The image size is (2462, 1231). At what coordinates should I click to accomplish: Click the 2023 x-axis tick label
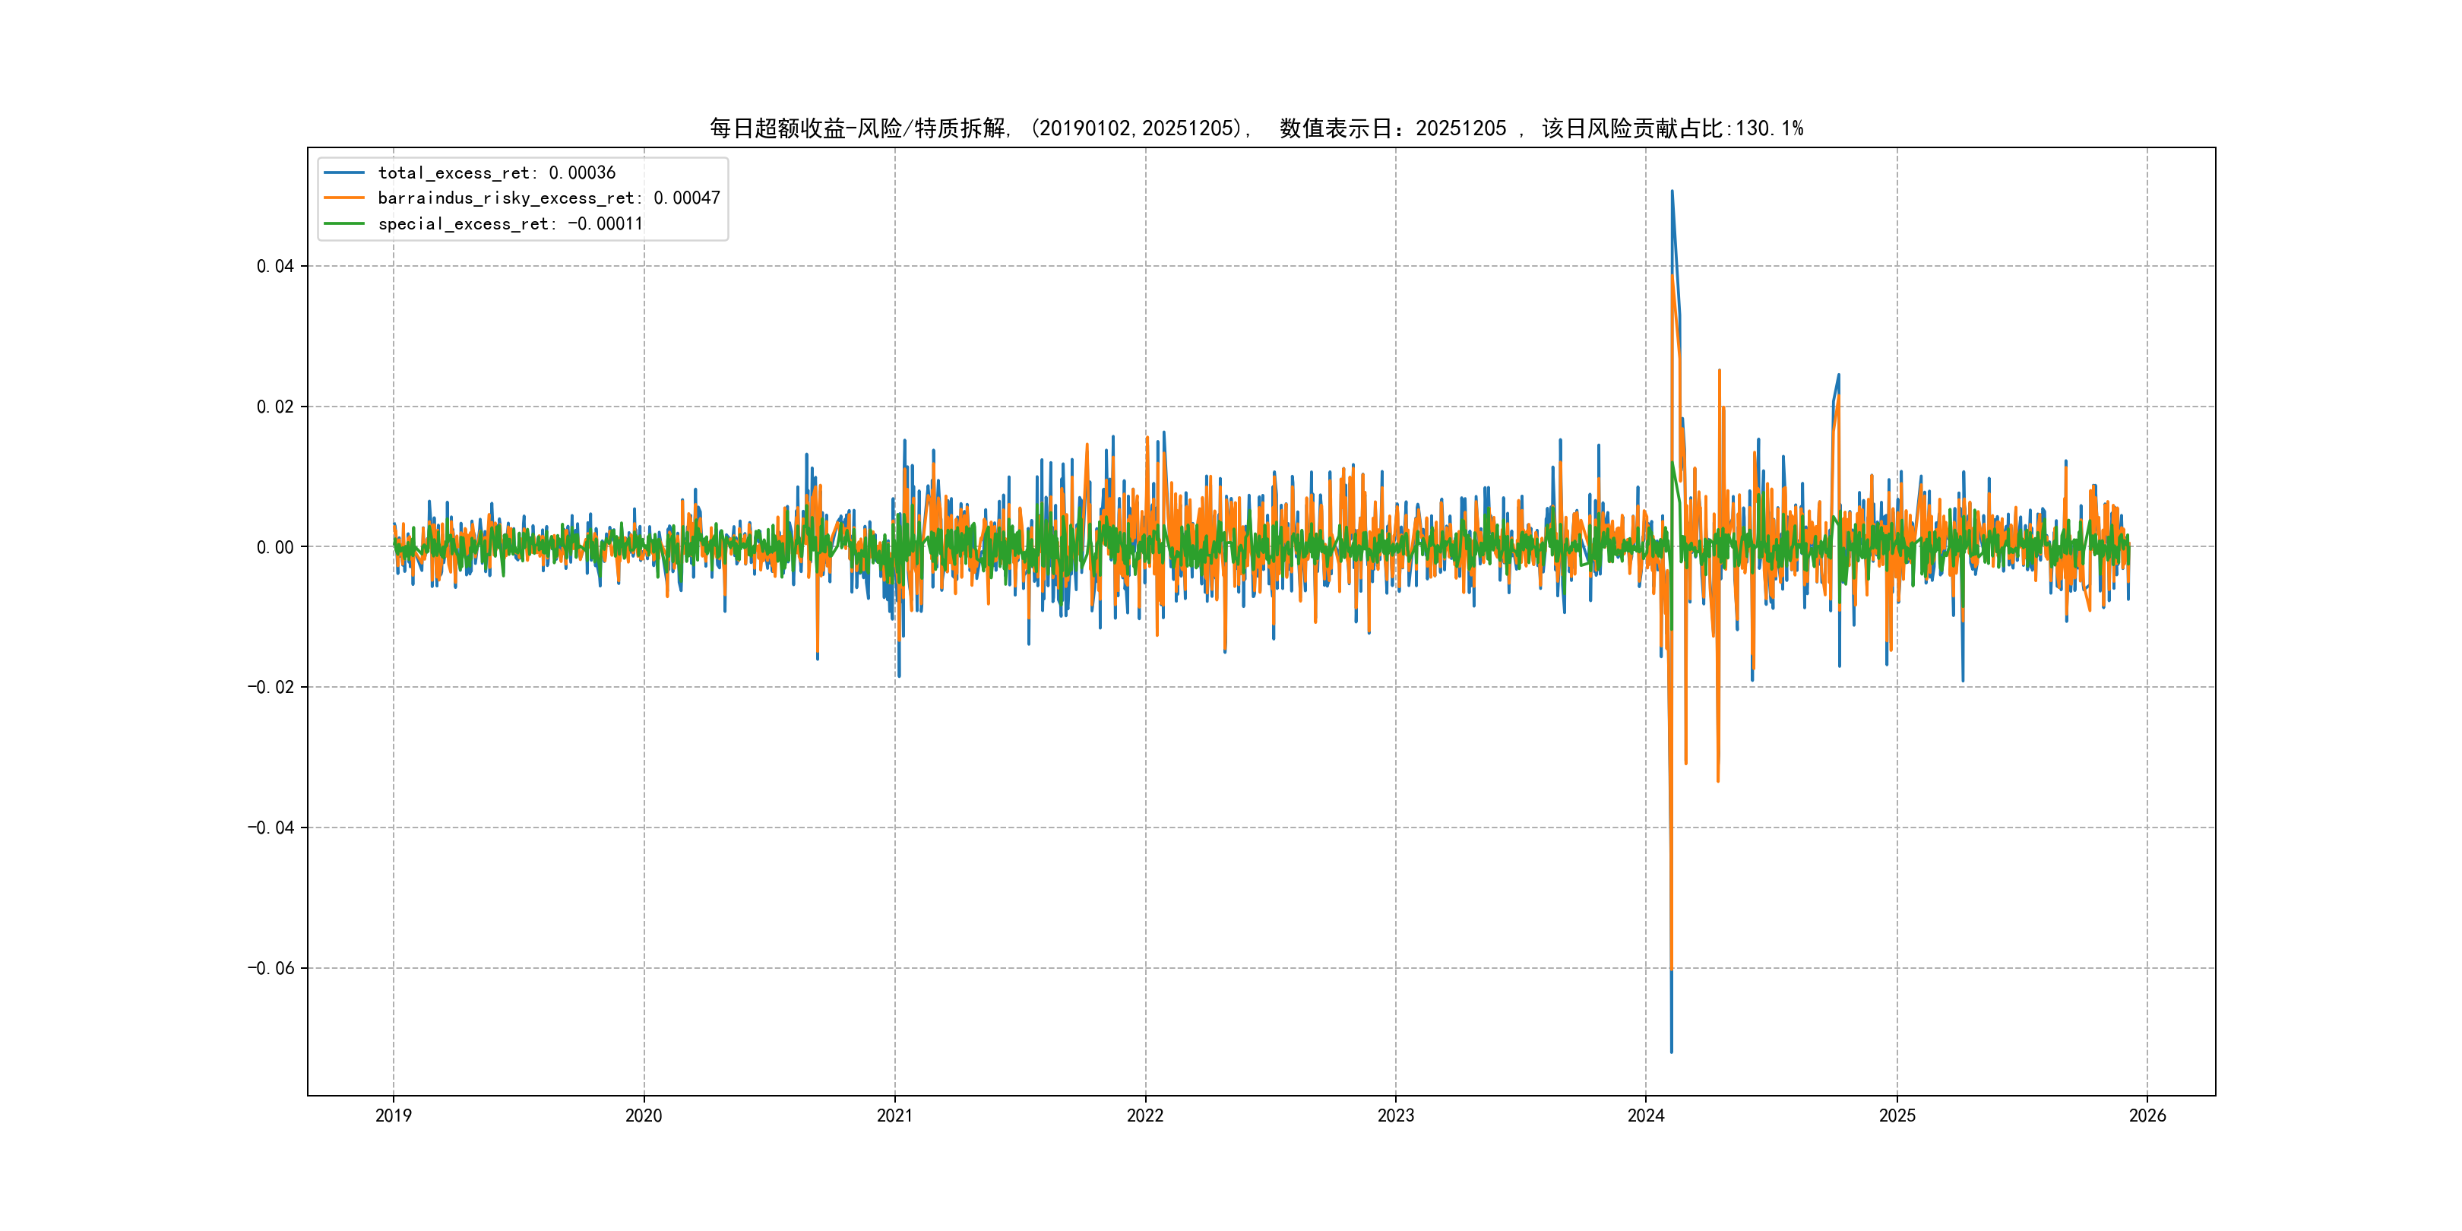click(x=1395, y=1115)
